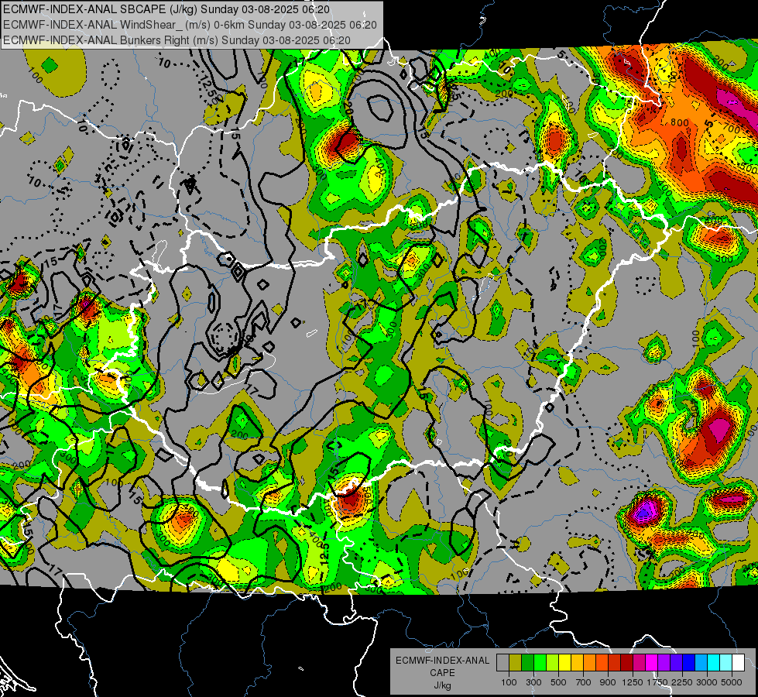This screenshot has height=697, width=758.
Task: Click the purple swatch right of 1750
Action: tap(664, 663)
